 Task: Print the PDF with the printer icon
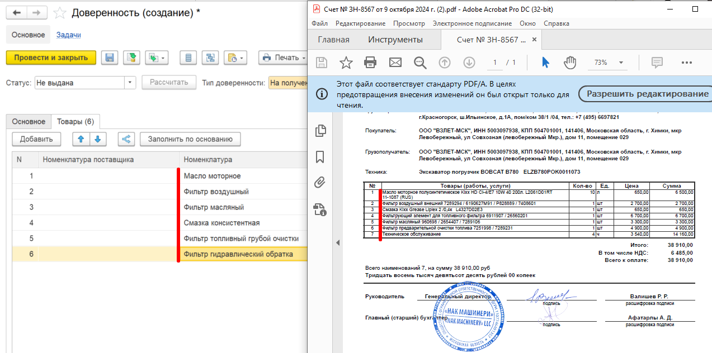pyautogui.click(x=370, y=63)
